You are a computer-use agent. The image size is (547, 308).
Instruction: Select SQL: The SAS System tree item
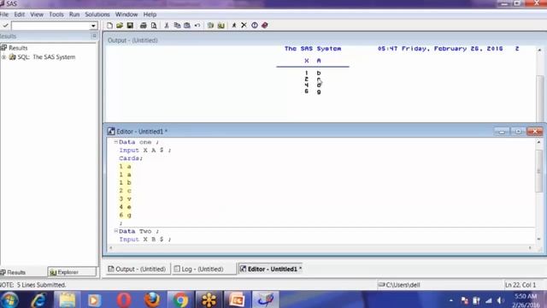(x=46, y=57)
